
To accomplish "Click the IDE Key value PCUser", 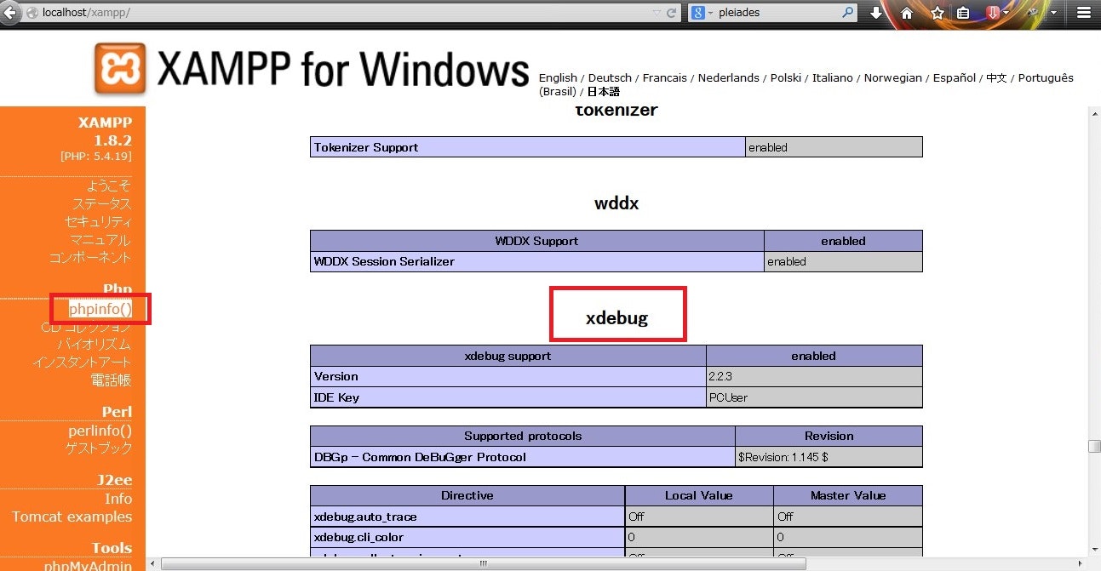I will pyautogui.click(x=814, y=397).
